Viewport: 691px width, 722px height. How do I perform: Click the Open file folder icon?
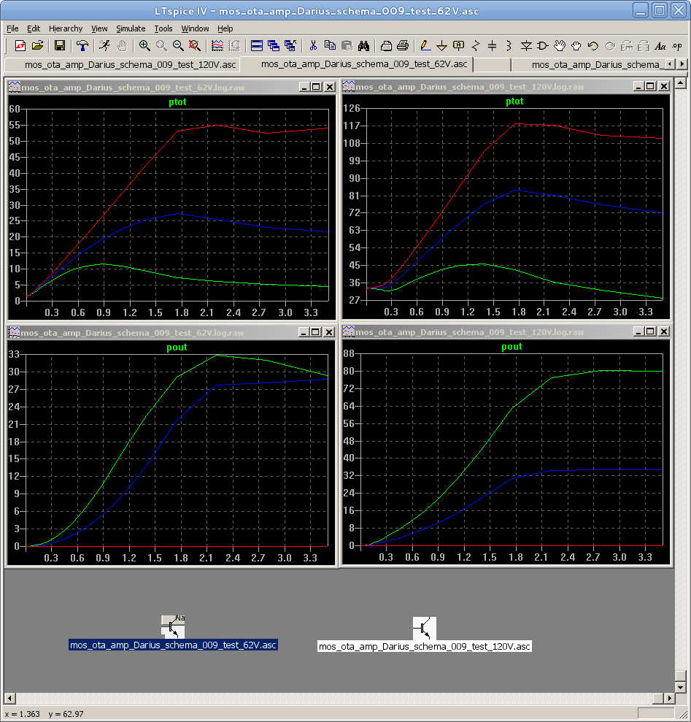tap(37, 45)
